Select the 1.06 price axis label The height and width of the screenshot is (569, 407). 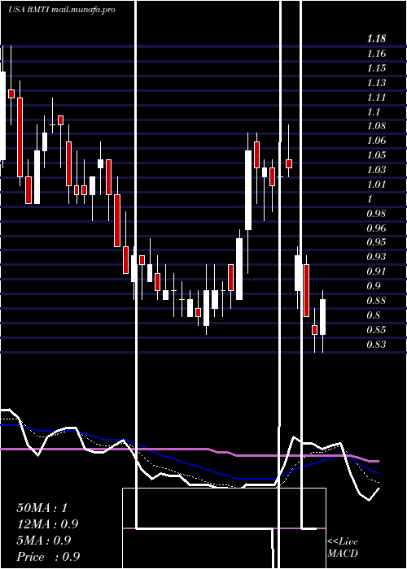[x=376, y=141]
